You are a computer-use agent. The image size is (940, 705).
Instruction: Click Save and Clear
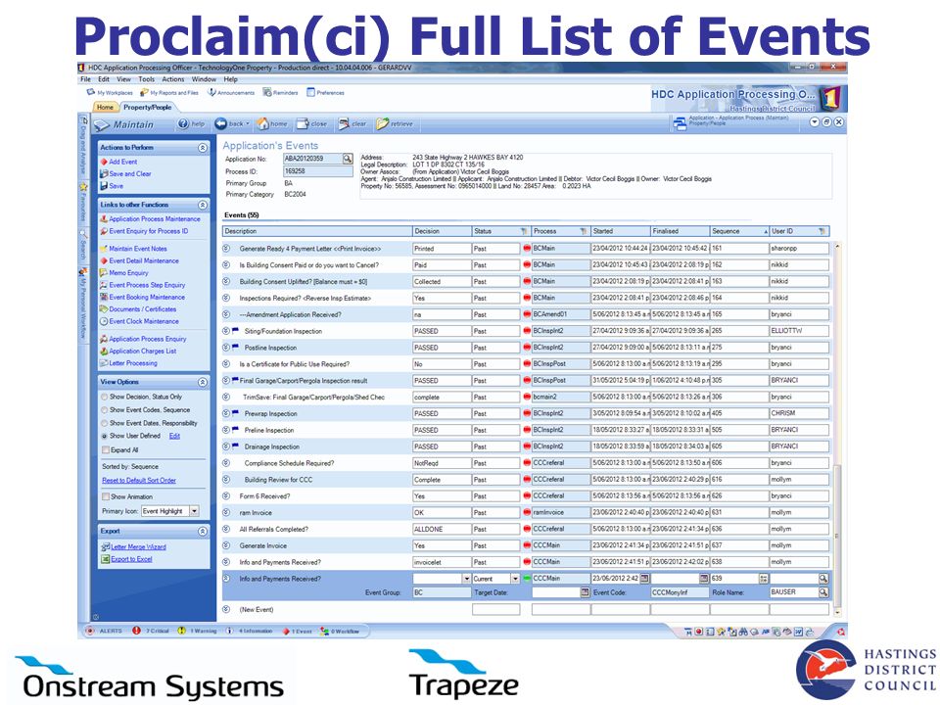click(130, 174)
